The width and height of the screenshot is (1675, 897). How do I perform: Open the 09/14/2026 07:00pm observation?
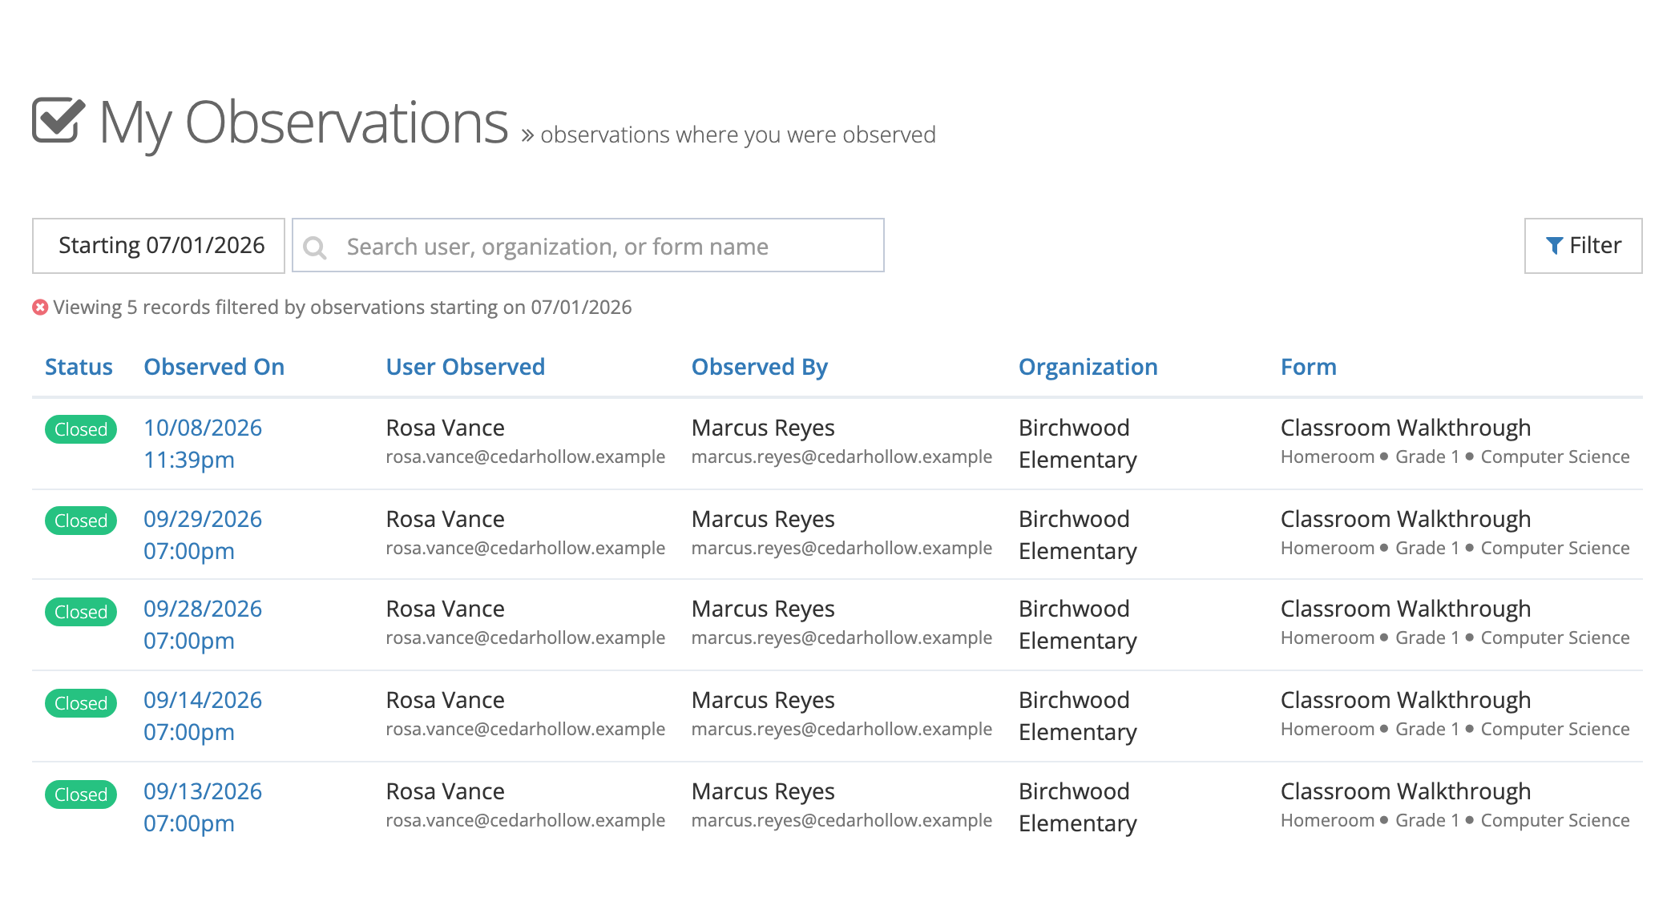(x=203, y=716)
